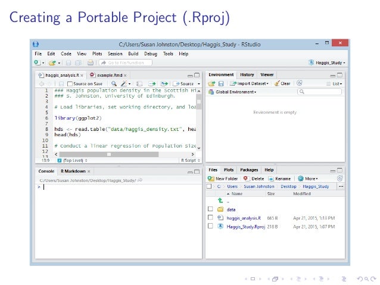
Task: Toggle Source on Save checkbox
Action: pyautogui.click(x=70, y=84)
